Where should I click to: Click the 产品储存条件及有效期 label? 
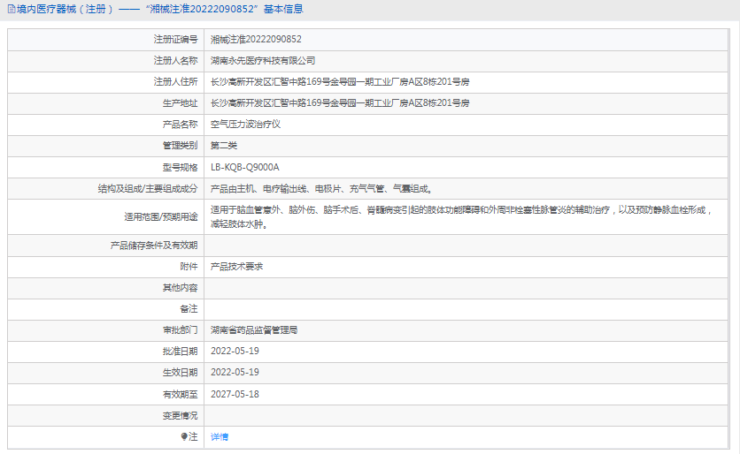pos(154,246)
